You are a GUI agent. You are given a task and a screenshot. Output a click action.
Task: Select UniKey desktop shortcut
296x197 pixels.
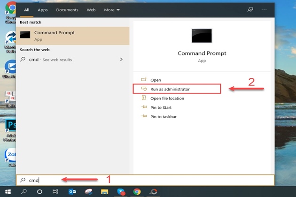coord(10,99)
